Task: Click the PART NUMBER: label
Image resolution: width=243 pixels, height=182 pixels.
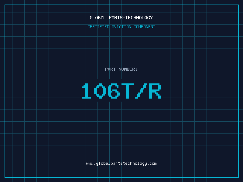Action: pos(121,69)
